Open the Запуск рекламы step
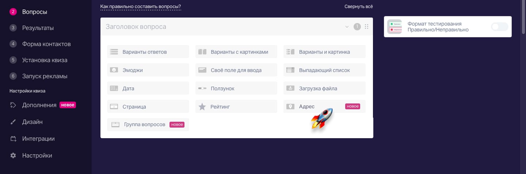This screenshot has width=526, height=174. tap(45, 76)
